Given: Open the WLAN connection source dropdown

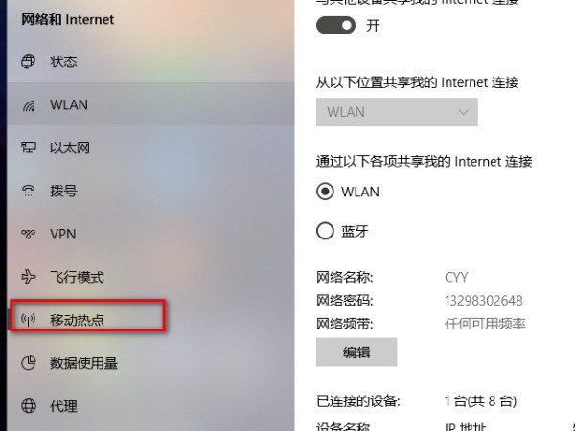Looking at the screenshot, I should tap(397, 112).
